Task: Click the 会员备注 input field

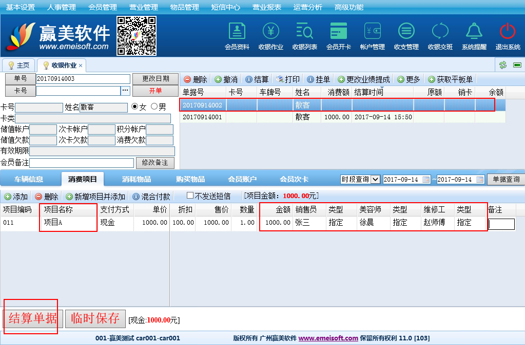Action: click(x=82, y=163)
